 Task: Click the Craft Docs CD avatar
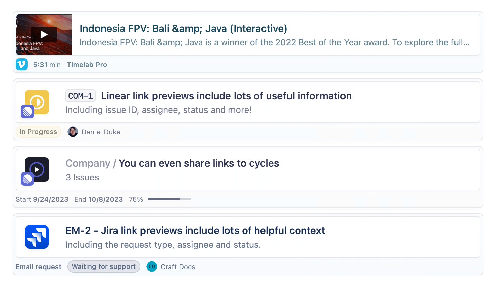click(152, 266)
